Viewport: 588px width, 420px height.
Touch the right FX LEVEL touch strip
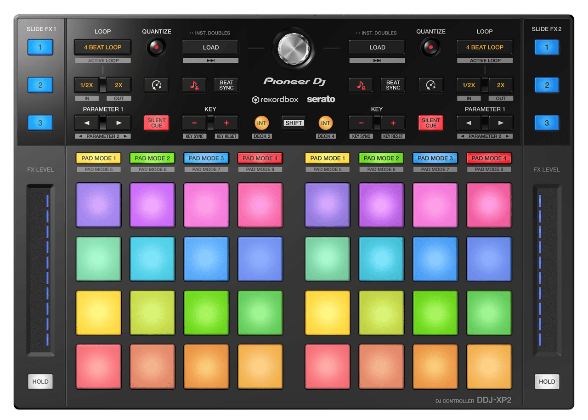point(547,271)
